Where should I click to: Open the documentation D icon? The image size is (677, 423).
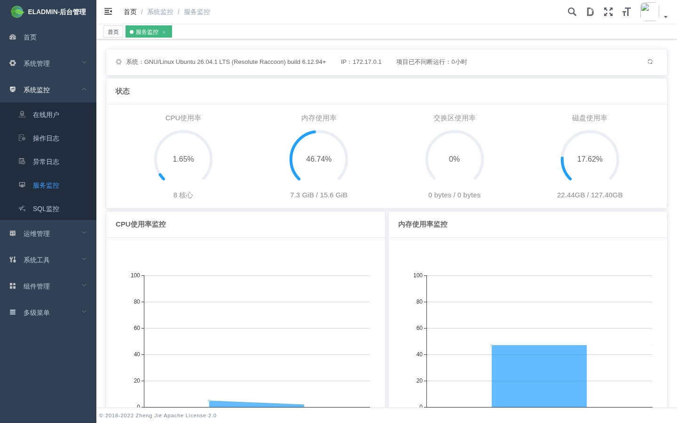pos(590,12)
